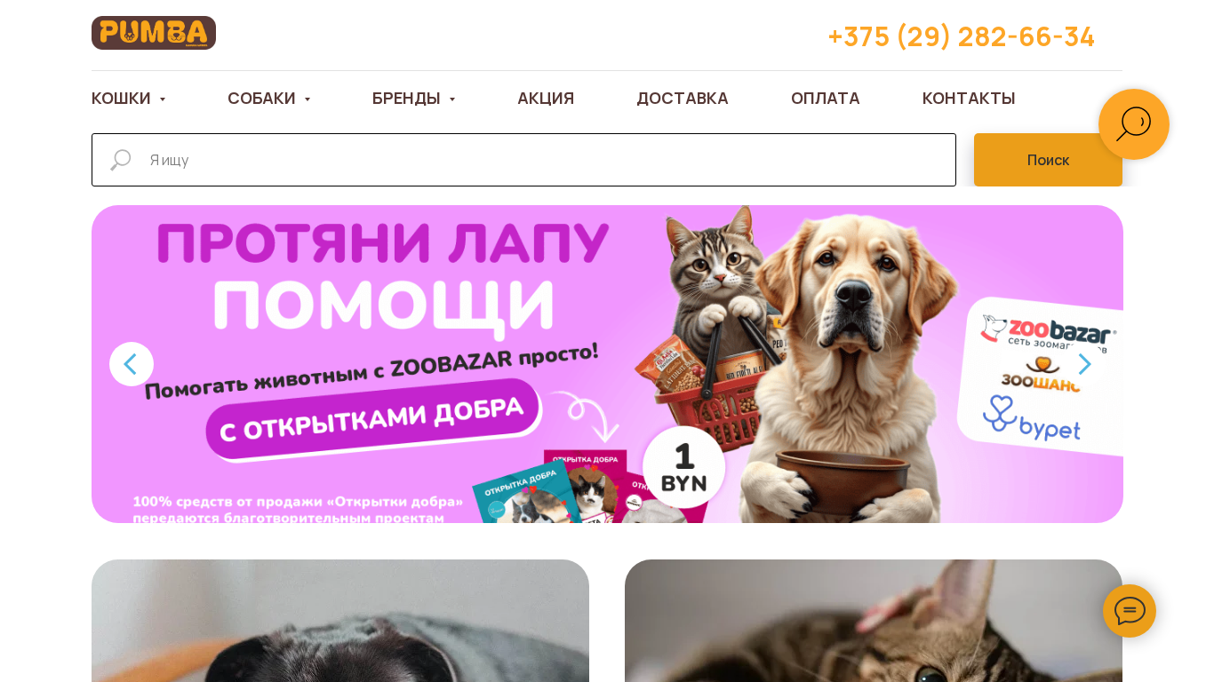
Task: Open the Контакты menu item
Action: (x=969, y=99)
